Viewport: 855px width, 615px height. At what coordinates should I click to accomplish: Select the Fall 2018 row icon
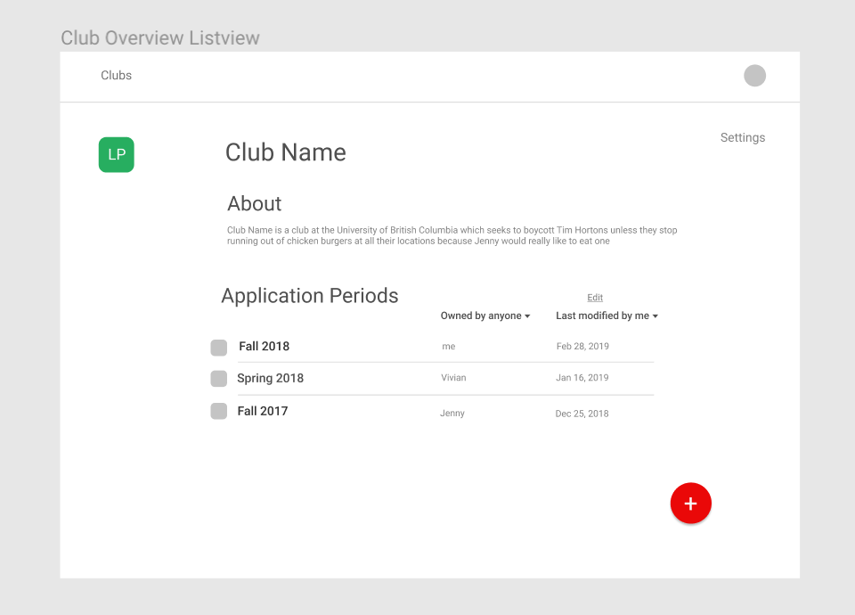coord(218,348)
